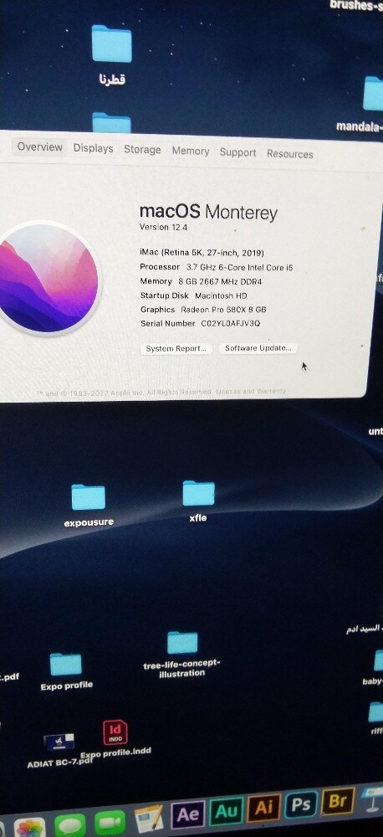383x837 pixels.
Task: Launch Adobe Audition in the dock
Action: [226, 811]
